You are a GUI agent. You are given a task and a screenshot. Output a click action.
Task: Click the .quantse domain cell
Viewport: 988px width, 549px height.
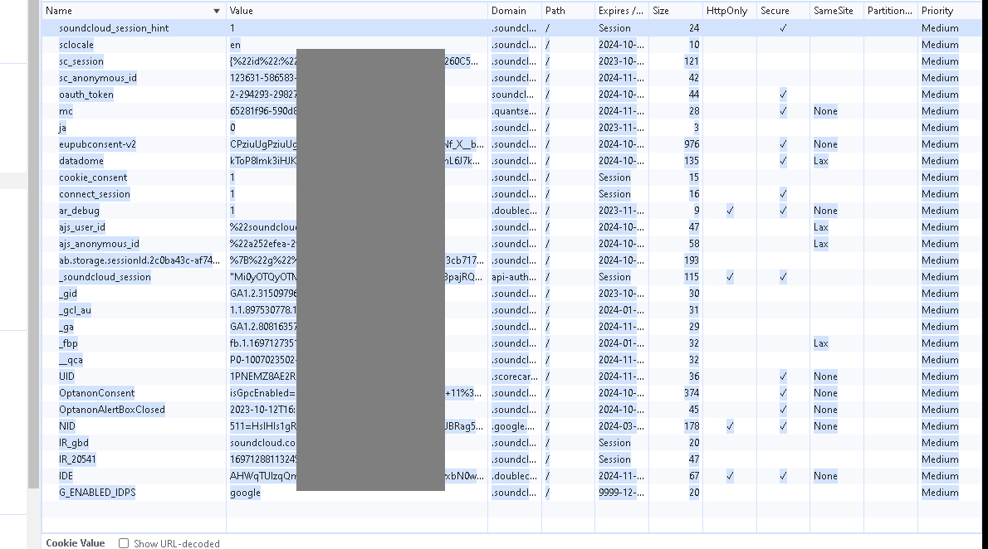coord(514,111)
